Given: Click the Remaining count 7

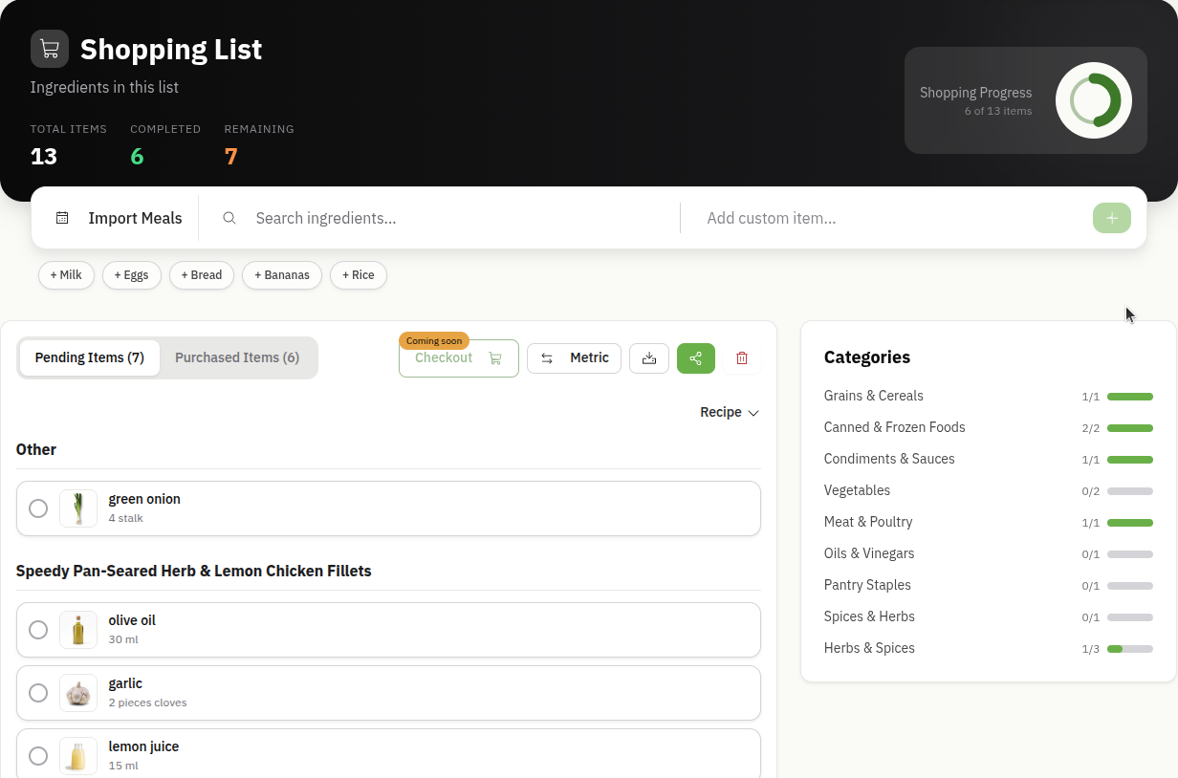Looking at the screenshot, I should tap(230, 157).
